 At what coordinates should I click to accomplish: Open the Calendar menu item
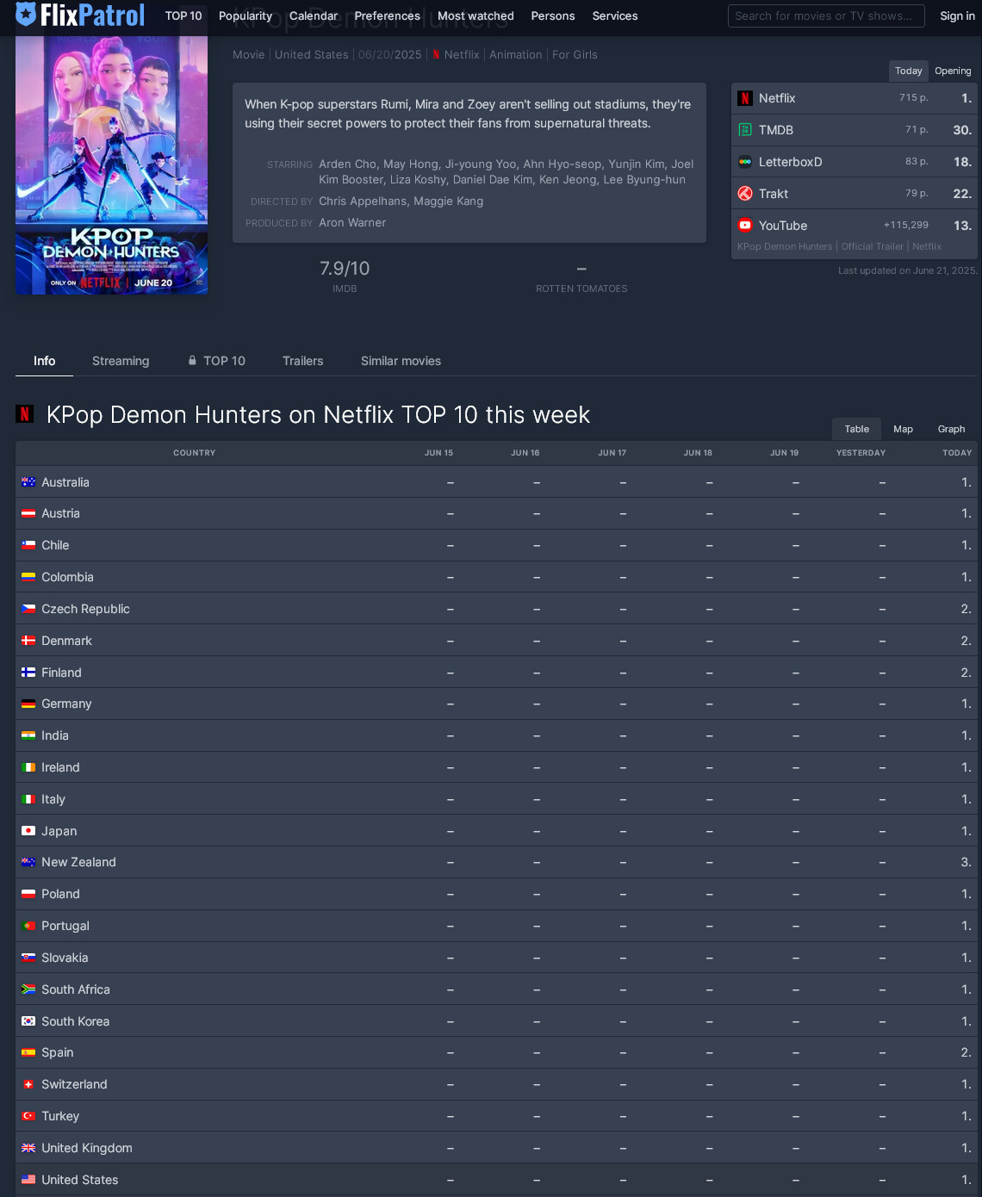pyautogui.click(x=314, y=16)
